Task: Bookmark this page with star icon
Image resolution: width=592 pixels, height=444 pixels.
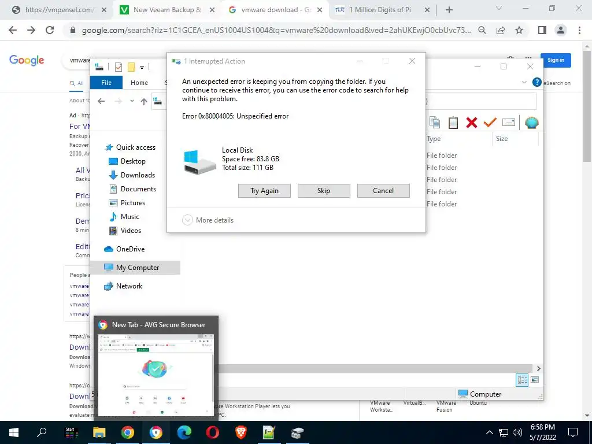Action: point(519,30)
